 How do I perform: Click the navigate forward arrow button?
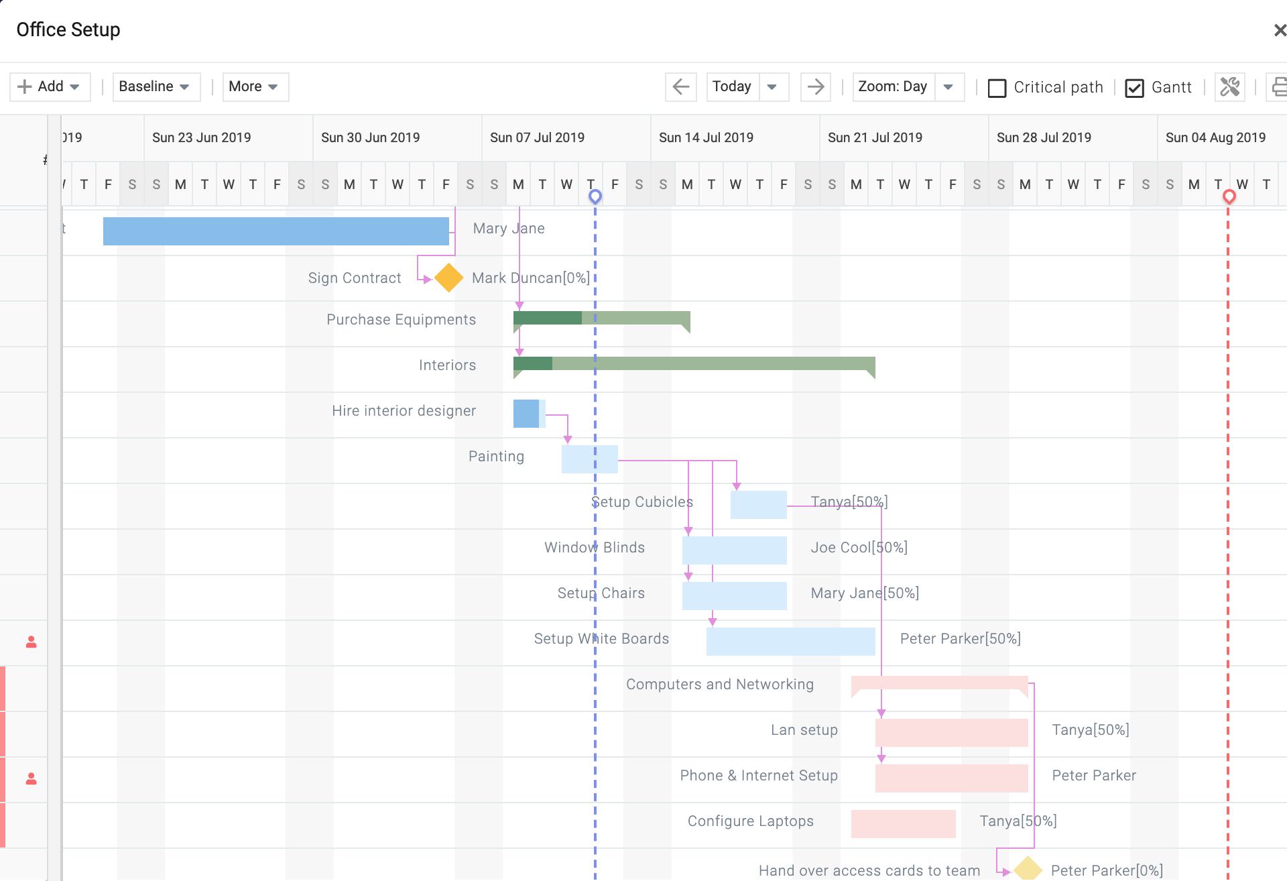(816, 86)
